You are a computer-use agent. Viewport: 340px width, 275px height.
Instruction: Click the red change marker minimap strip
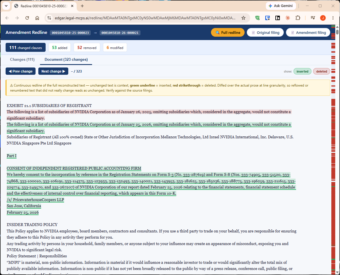tap(333, 150)
